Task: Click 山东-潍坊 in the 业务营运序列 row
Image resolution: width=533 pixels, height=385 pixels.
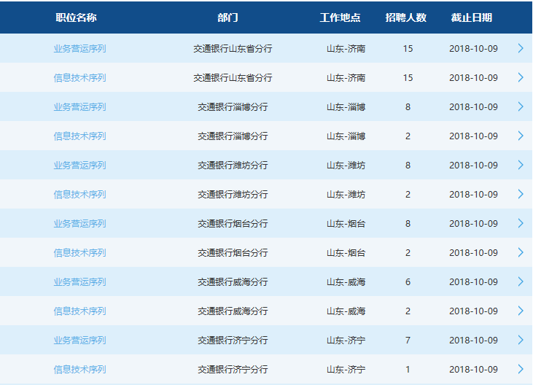Action: [x=346, y=166]
